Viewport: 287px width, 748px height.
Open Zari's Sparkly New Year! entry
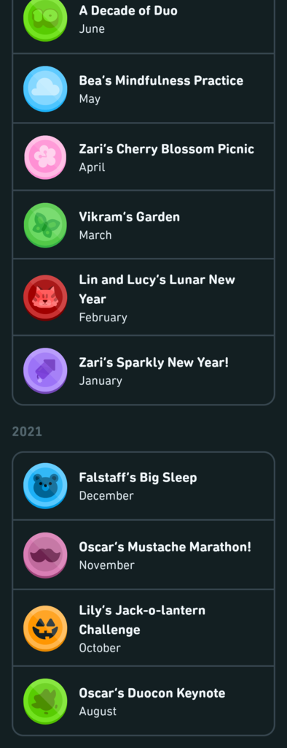coord(143,370)
